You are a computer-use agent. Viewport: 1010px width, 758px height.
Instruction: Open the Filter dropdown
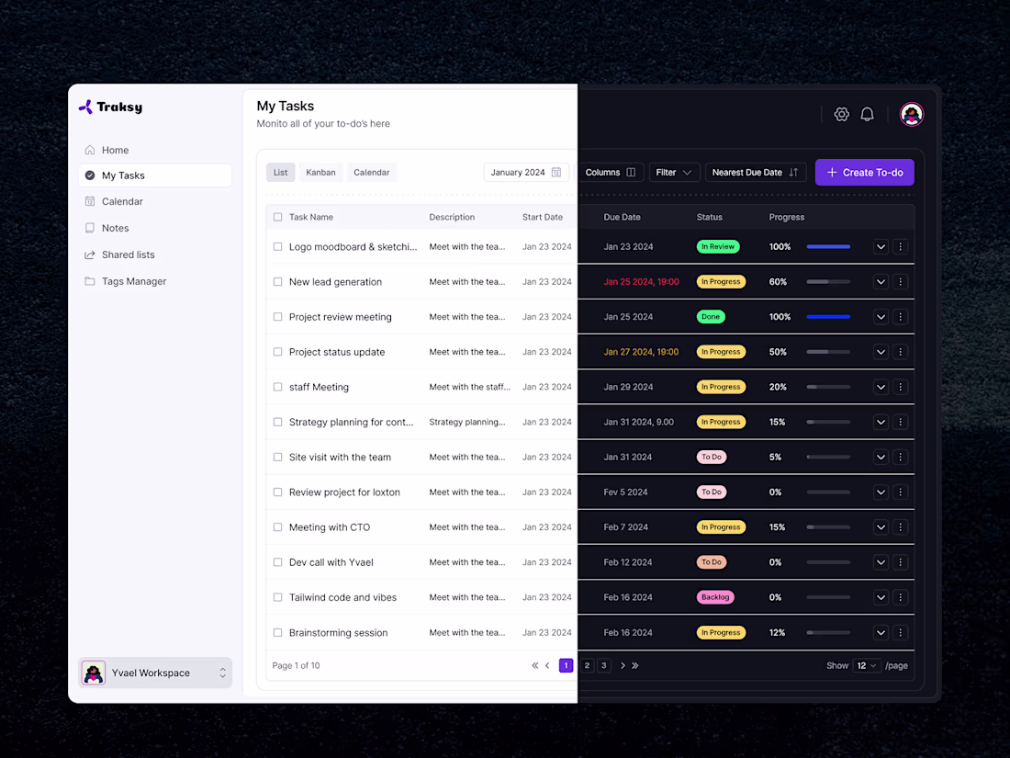674,172
